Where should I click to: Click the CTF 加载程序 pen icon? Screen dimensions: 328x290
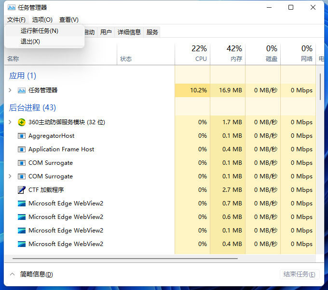pos(22,190)
